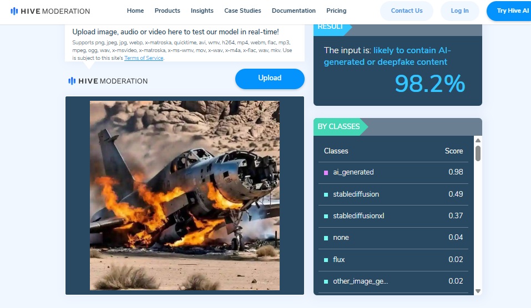Screen dimensions: 531x308
Task: Select the stablediffusionxl class label
Action: (358, 215)
